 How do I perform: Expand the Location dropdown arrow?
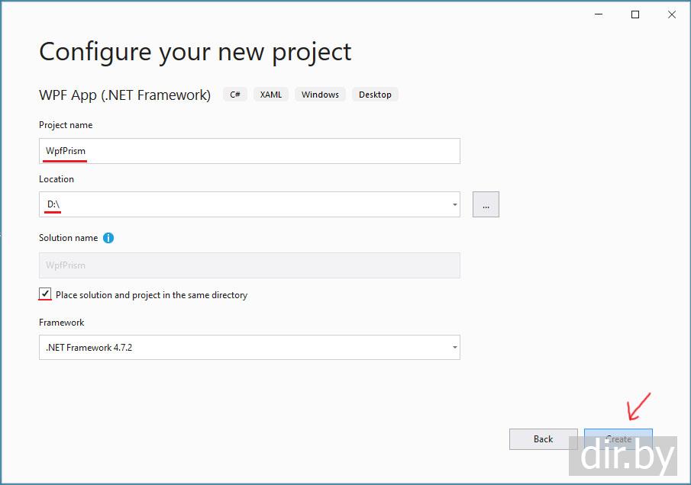455,204
